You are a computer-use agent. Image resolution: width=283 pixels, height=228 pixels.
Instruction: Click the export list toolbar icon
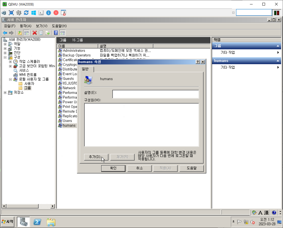[47, 33]
